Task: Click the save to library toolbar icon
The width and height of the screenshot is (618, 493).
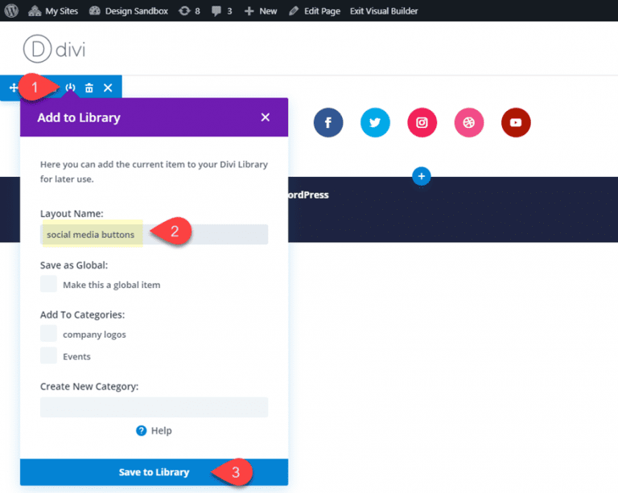Action: [71, 88]
